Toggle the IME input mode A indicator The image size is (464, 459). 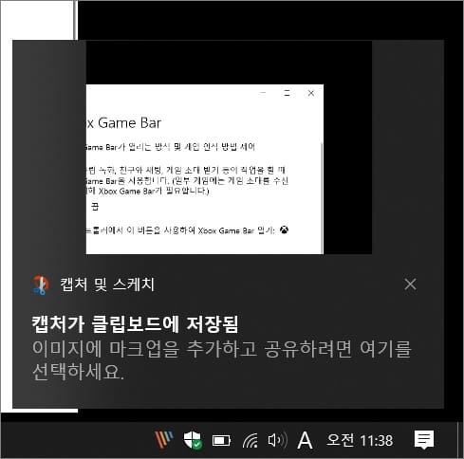305,440
